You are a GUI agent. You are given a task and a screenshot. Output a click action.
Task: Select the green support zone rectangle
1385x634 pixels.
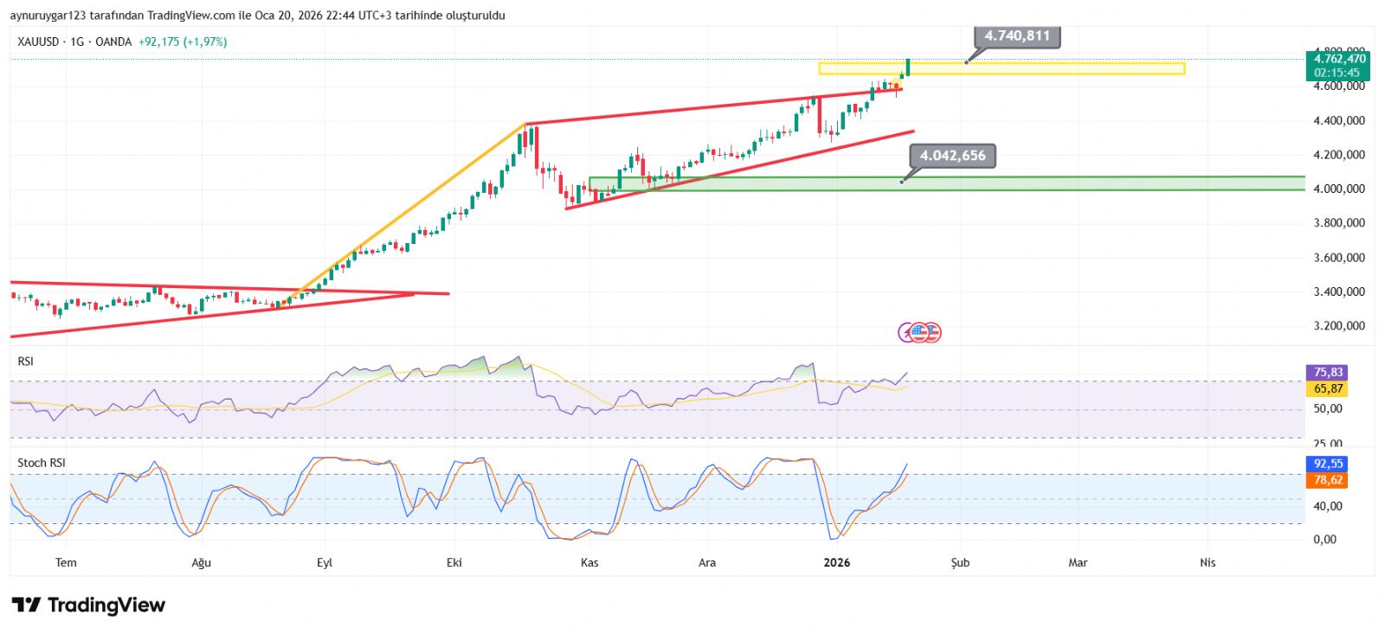tap(1039, 183)
